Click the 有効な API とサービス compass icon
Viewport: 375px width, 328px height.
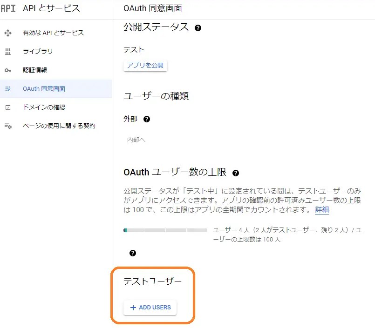(x=8, y=33)
